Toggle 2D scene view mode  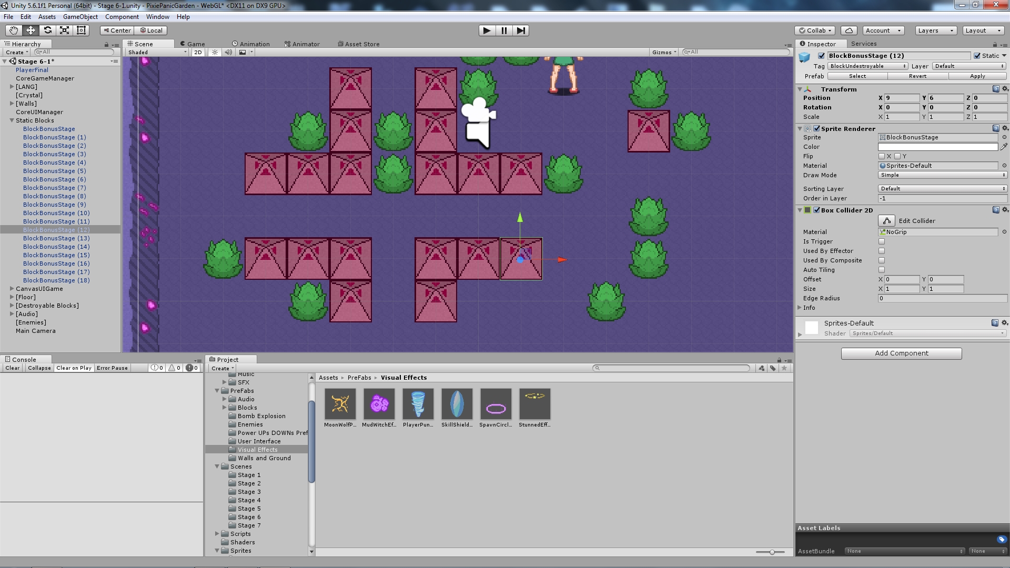coord(198,52)
